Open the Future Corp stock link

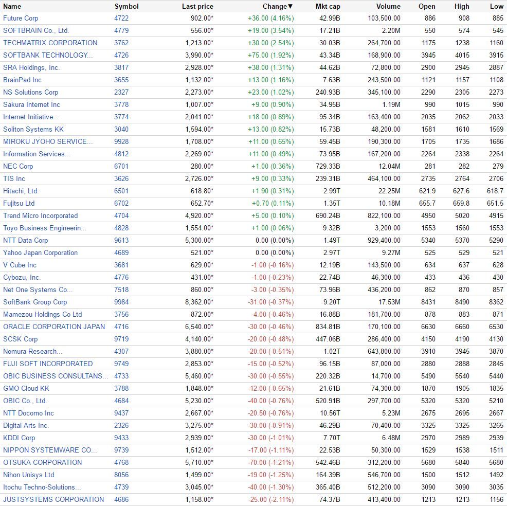(x=21, y=19)
